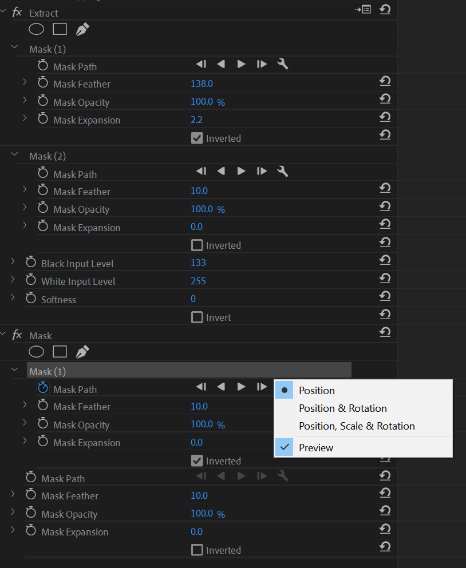Enable the Invert checkbox below Softness
Viewport: 466px width, 568px height.
[x=197, y=317]
